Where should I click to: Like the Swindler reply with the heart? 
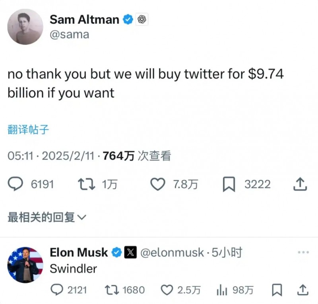[167, 290]
